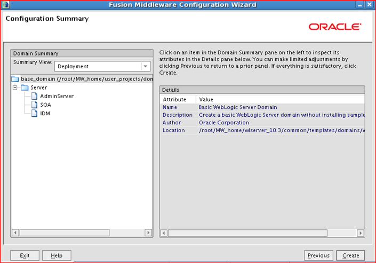
Task: Collapse the Server tree node
Action: coord(15,87)
